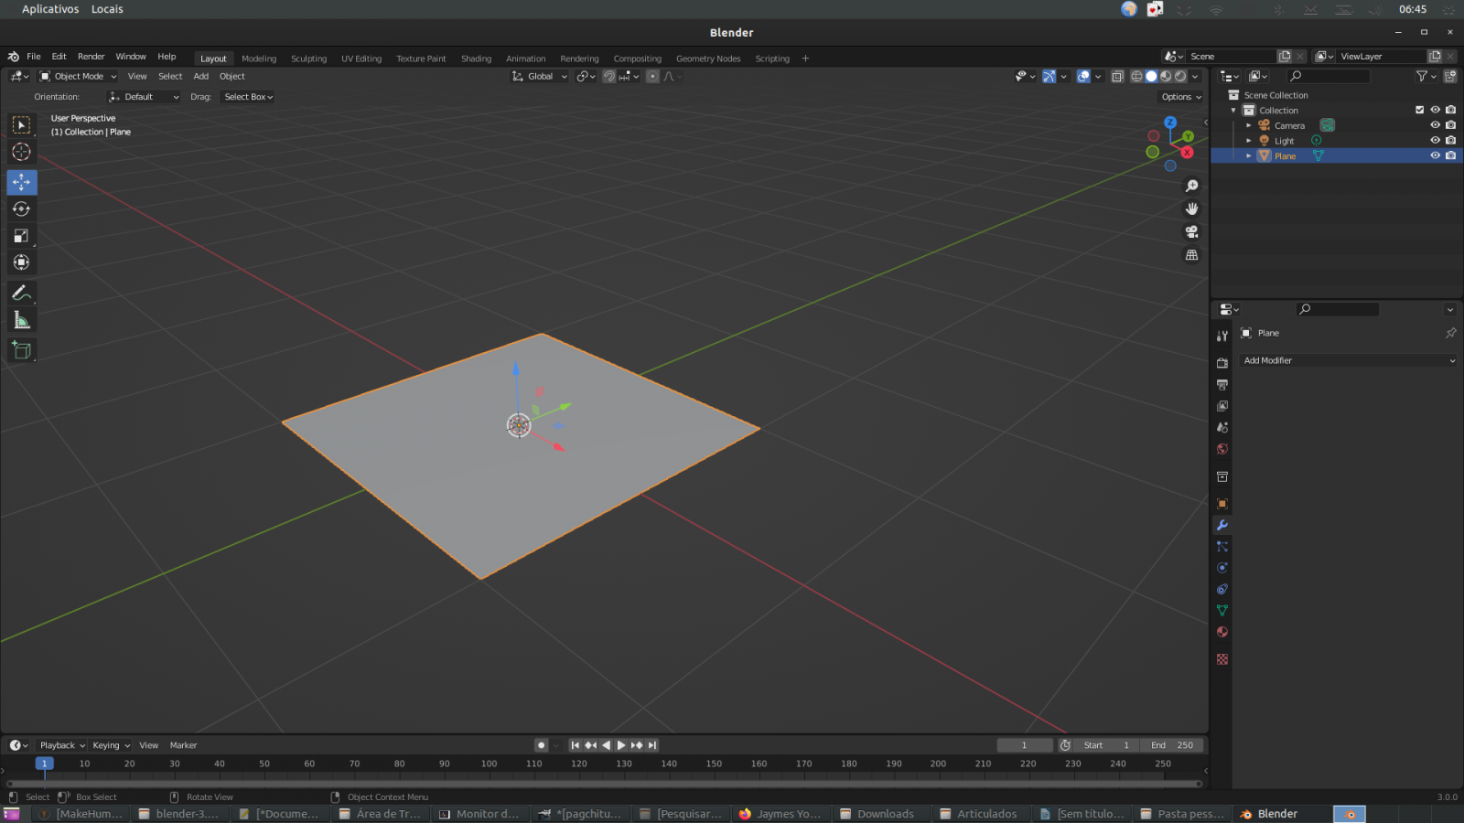Open the Texture properties tab
Viewport: 1464px width, 823px height.
click(1222, 659)
